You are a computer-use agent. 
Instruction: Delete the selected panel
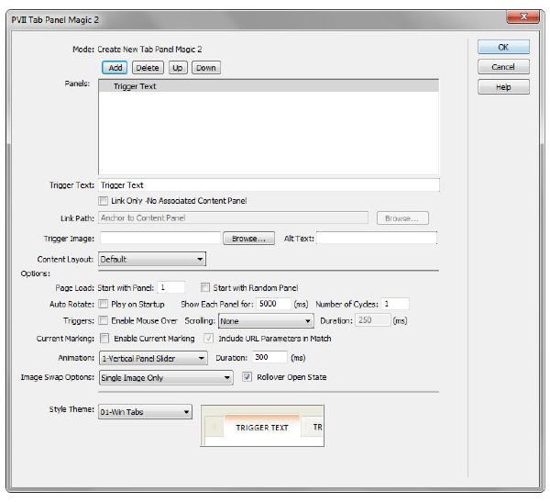click(x=148, y=68)
